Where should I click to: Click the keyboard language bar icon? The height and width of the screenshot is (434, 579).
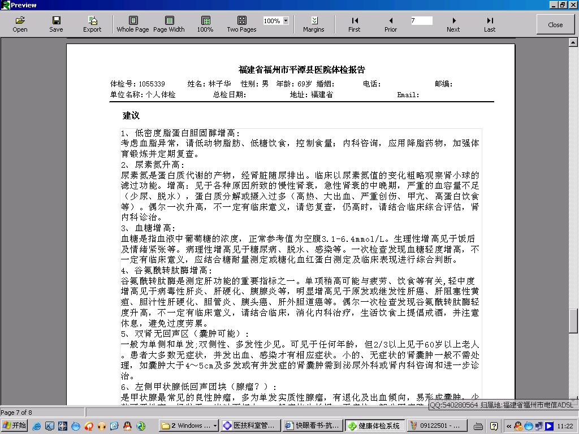[x=478, y=426]
